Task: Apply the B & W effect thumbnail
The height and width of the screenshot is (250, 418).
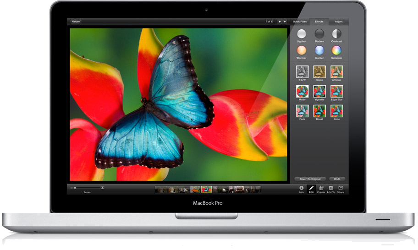Action: [302, 72]
